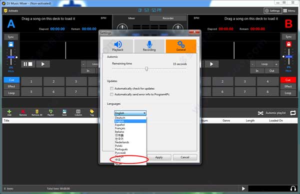This screenshot has width=300, height=194.
Task: Enable automatically check for updates
Action: (111, 88)
